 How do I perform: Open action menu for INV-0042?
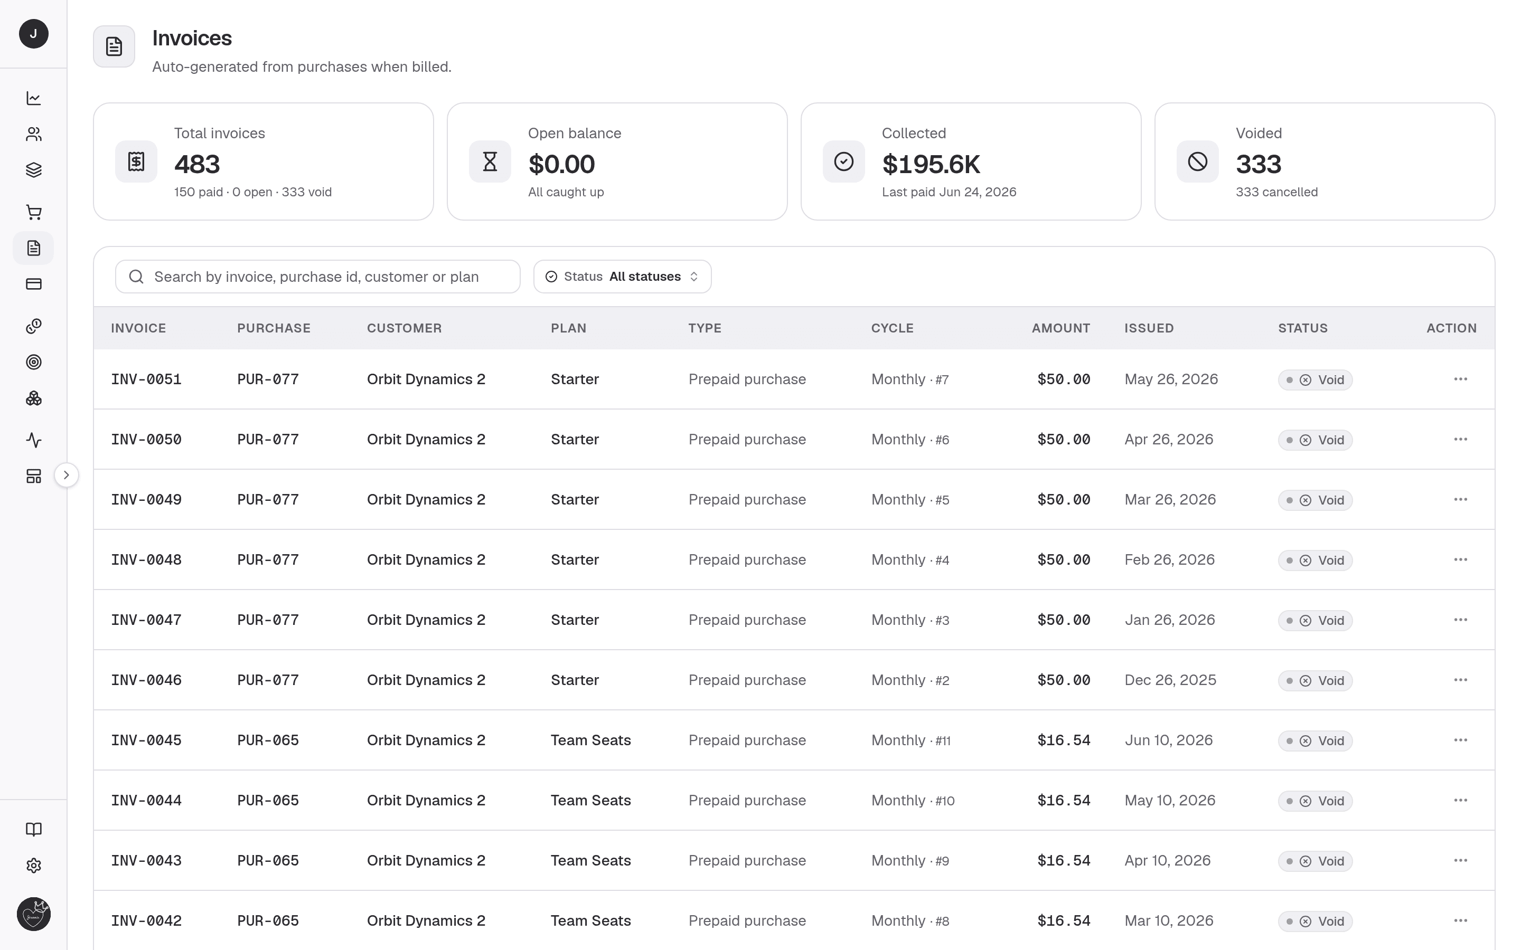pos(1460,920)
